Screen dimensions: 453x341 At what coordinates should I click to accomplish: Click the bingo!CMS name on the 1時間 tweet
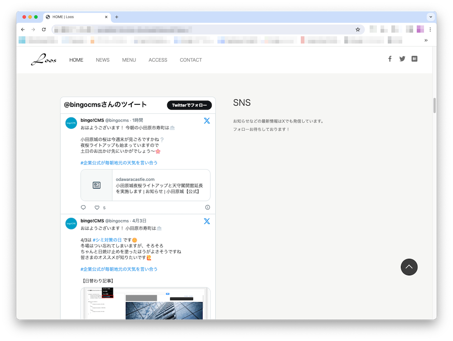tap(92, 120)
